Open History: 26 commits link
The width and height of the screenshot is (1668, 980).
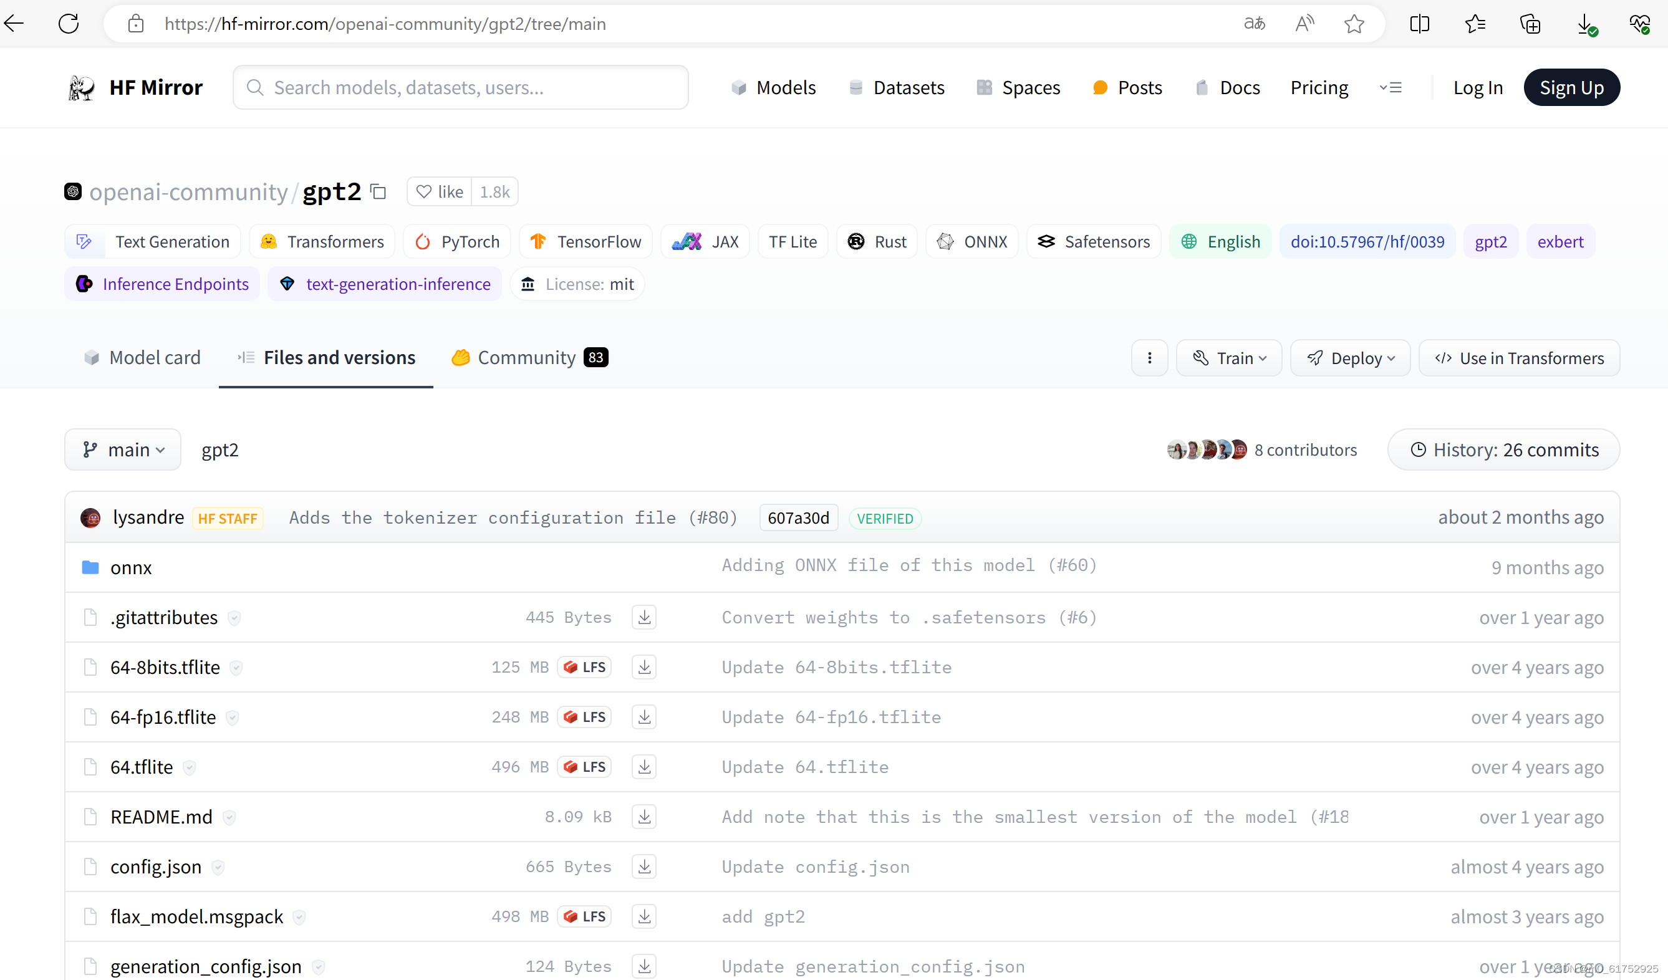click(1504, 450)
